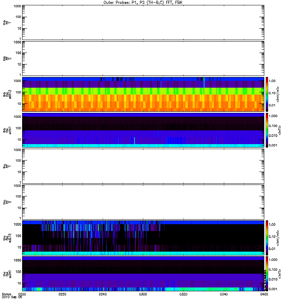Click the '<|nT|>' unit label beside thb scm1 color bar
The height and width of the screenshot is (305, 286).
[x=280, y=130]
